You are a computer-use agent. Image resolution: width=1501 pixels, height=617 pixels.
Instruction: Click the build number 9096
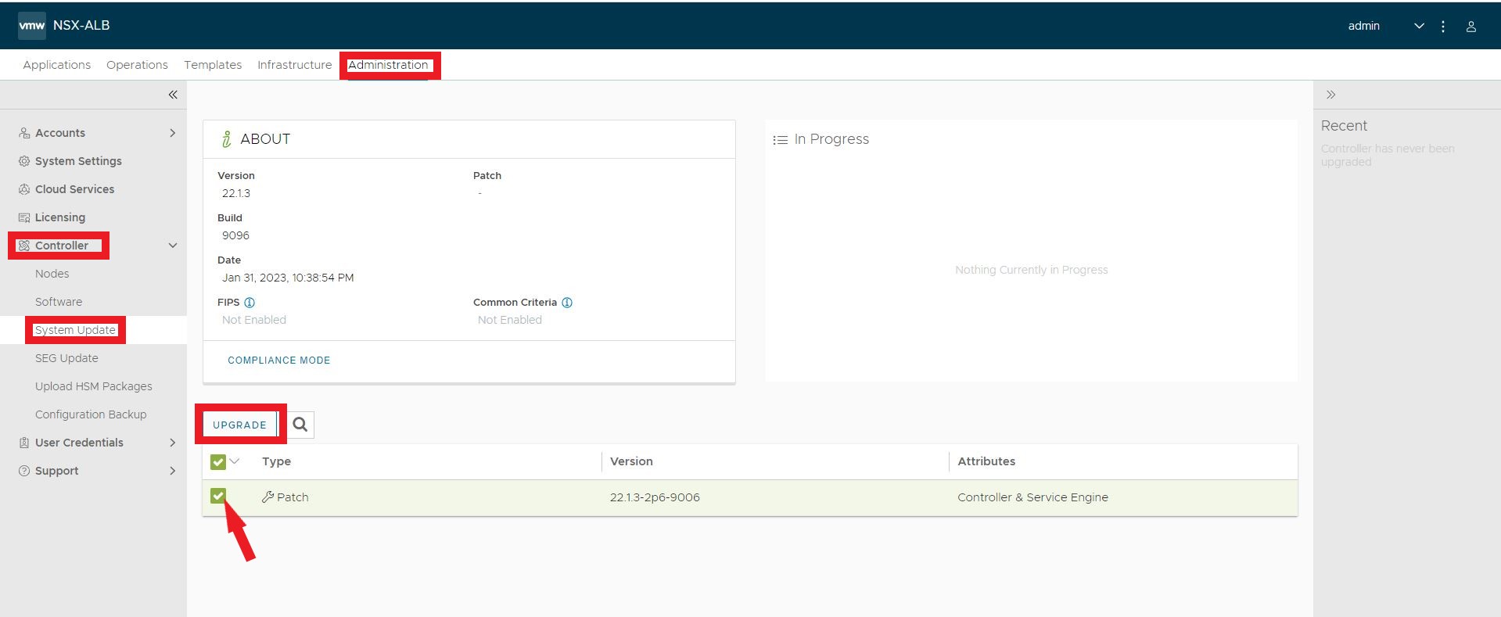coord(235,235)
